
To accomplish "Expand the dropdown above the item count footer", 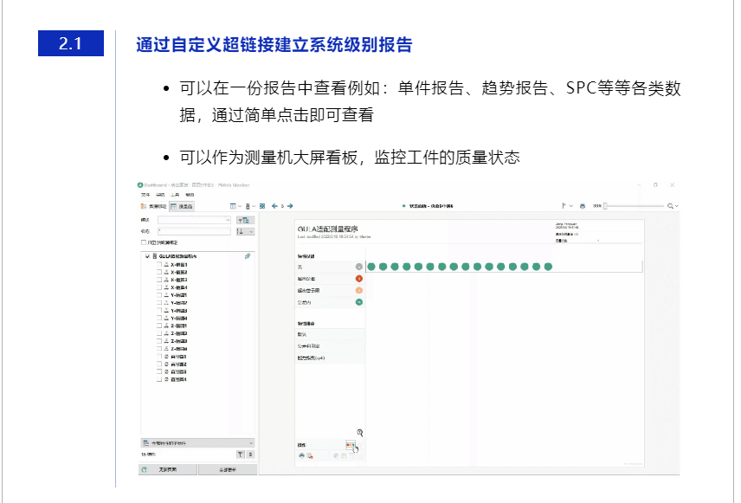I will (199, 443).
